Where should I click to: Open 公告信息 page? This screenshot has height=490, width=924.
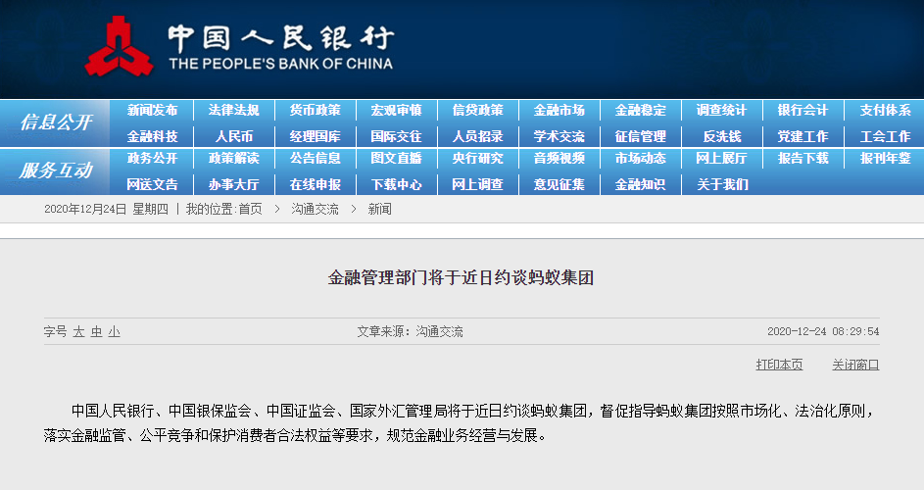pos(315,158)
